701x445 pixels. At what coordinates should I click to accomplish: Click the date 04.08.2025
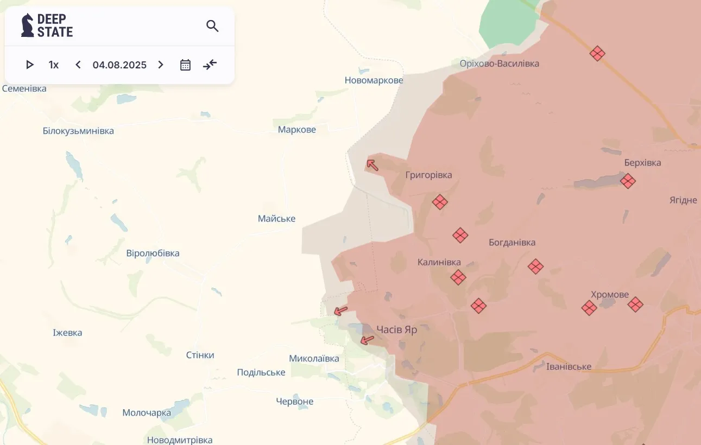click(x=119, y=65)
